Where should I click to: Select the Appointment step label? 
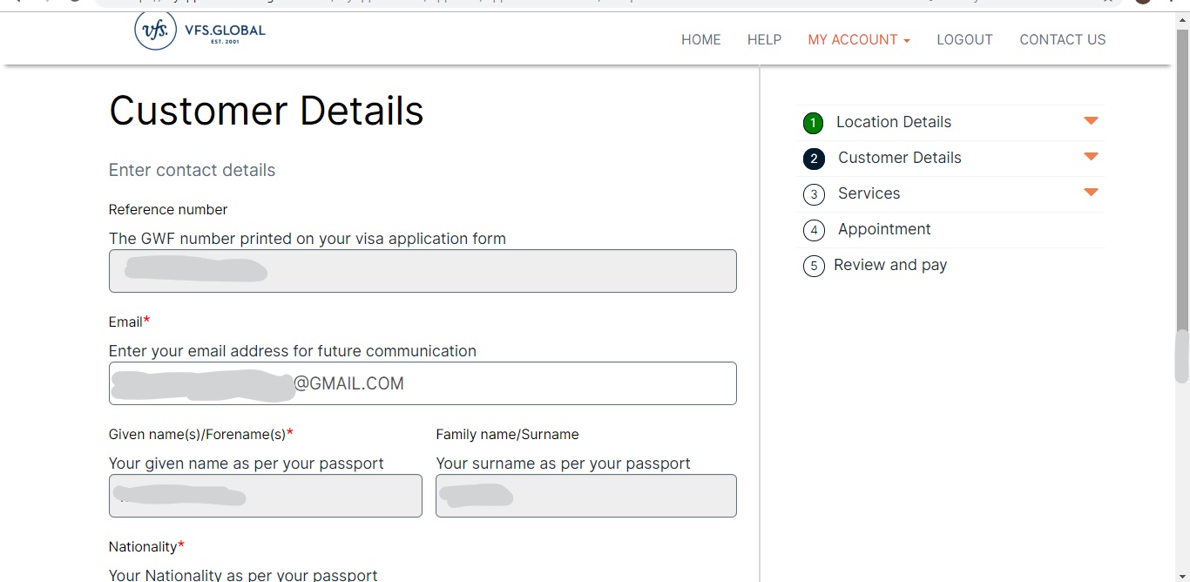[884, 229]
